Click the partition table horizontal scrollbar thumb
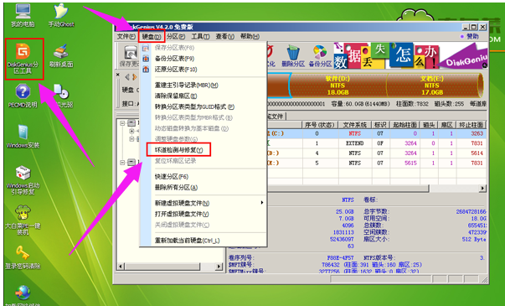 [348, 188]
